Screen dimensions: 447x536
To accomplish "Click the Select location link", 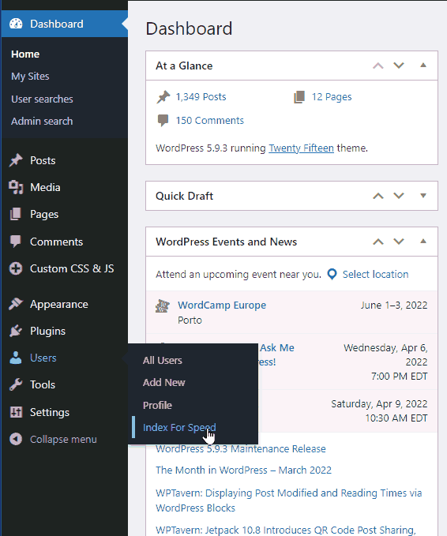I will pos(375,274).
